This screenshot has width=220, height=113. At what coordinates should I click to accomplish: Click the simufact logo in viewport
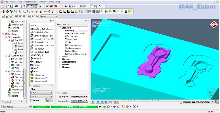[x=214, y=24]
